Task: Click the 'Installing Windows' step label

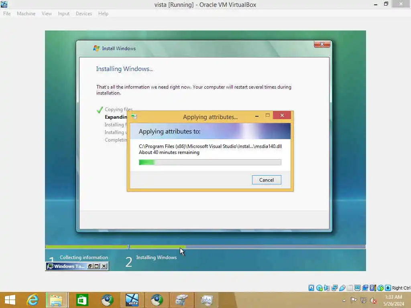Action: coord(157,257)
